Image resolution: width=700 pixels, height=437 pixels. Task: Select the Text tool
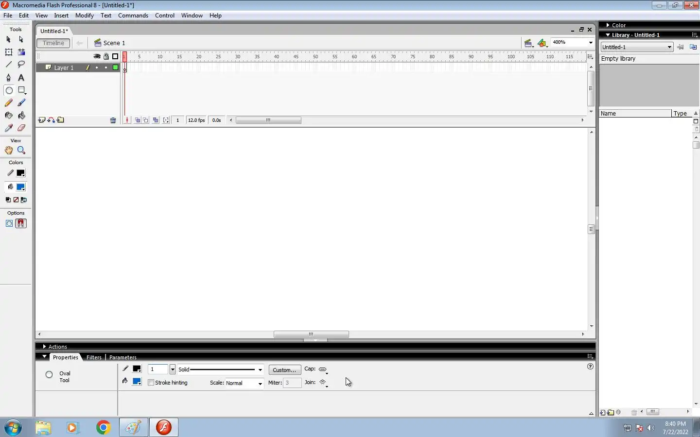click(x=21, y=78)
